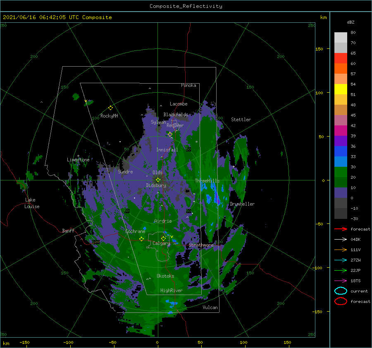Click the Calgary city label
This screenshot has height=348, width=372.
tap(161, 243)
